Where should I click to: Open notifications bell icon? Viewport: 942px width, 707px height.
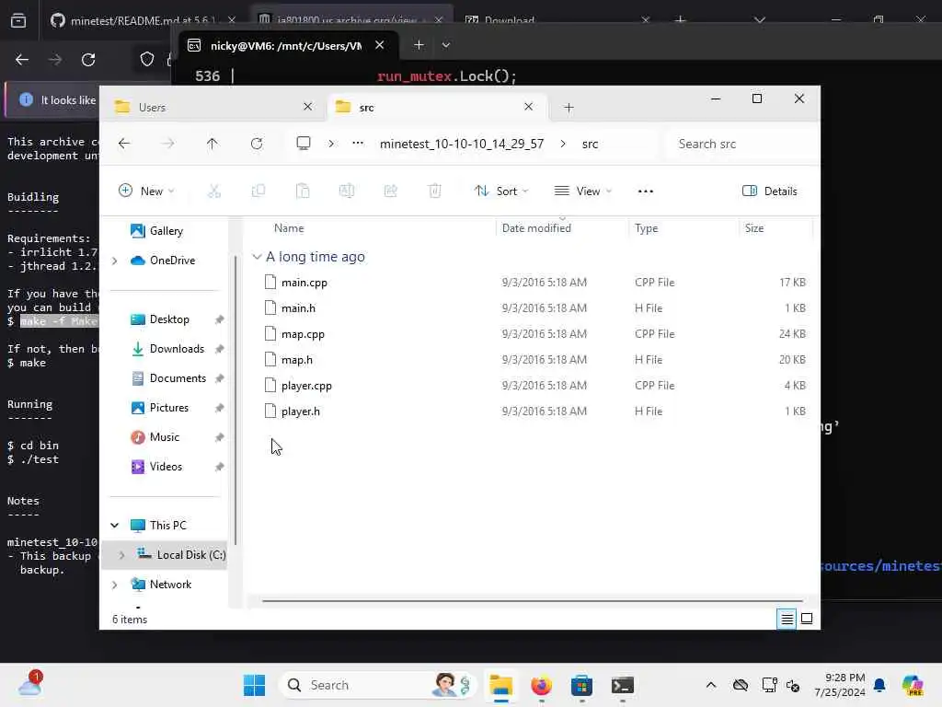coord(879,685)
